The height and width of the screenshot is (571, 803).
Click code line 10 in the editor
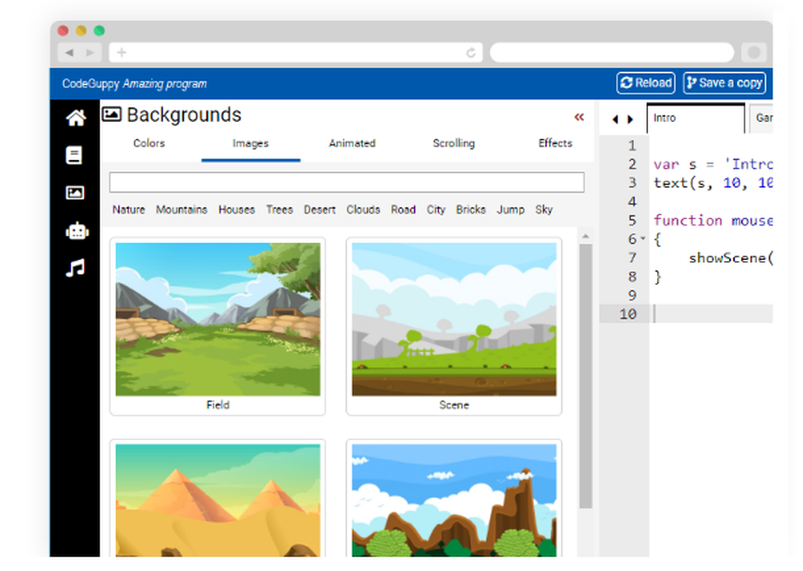point(711,313)
